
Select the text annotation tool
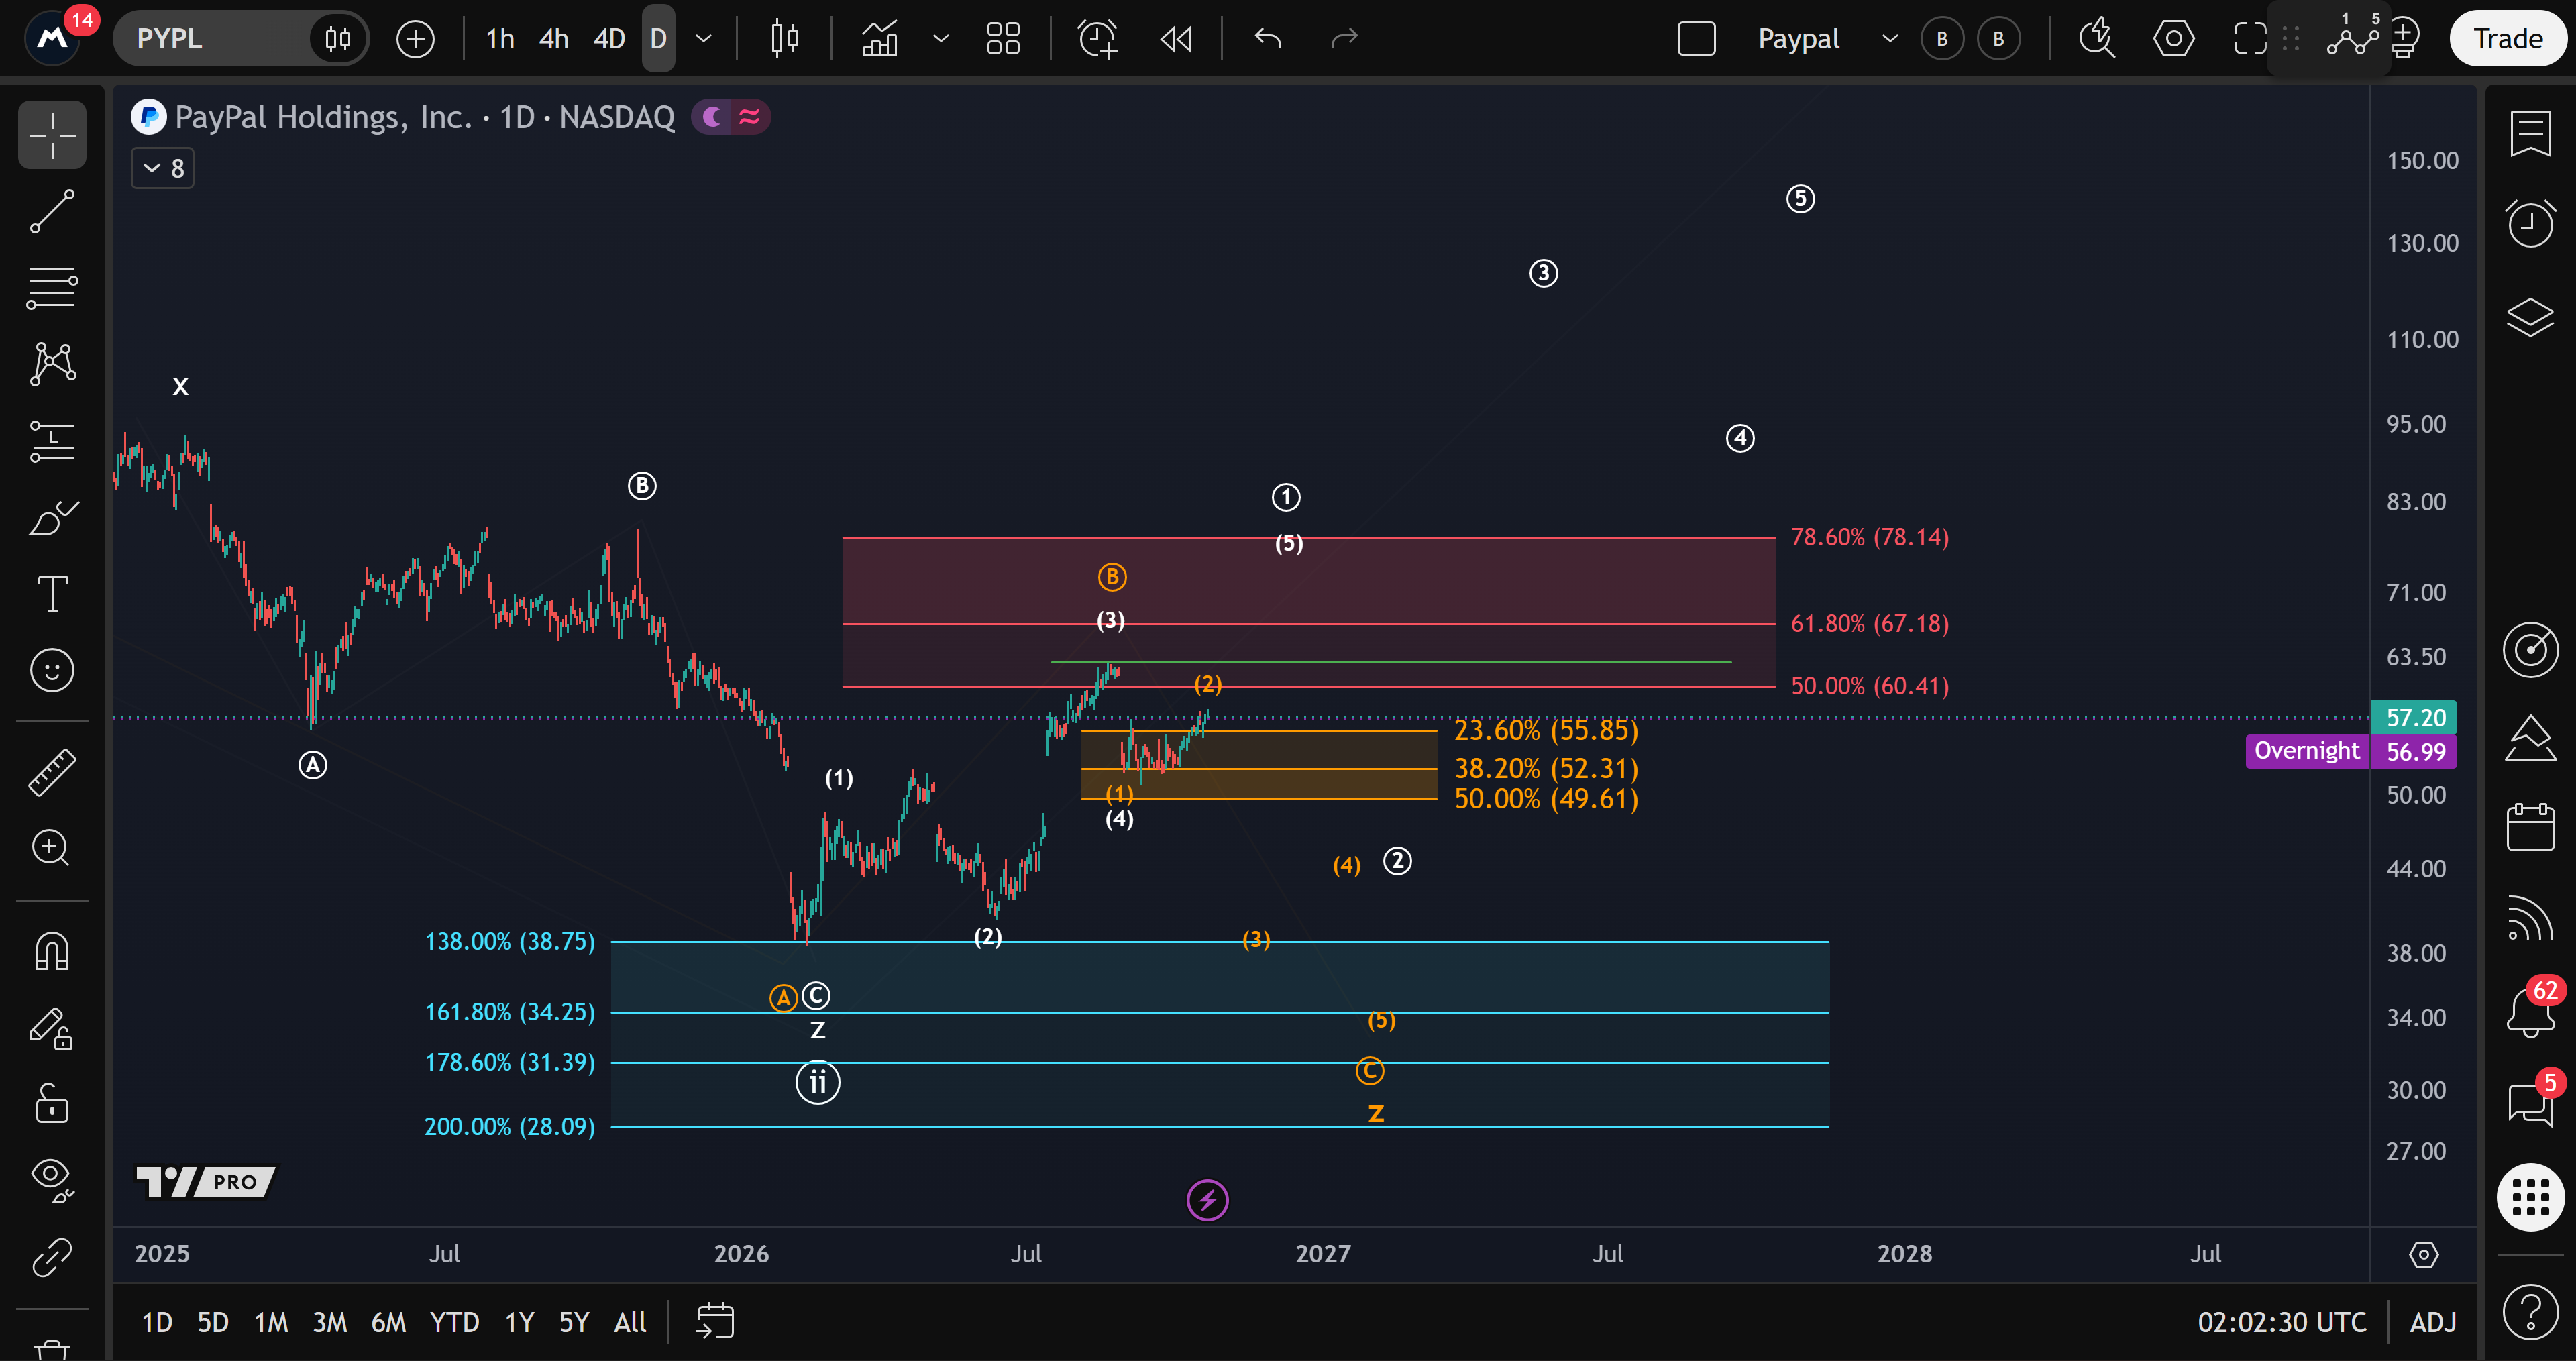pyautogui.click(x=52, y=594)
